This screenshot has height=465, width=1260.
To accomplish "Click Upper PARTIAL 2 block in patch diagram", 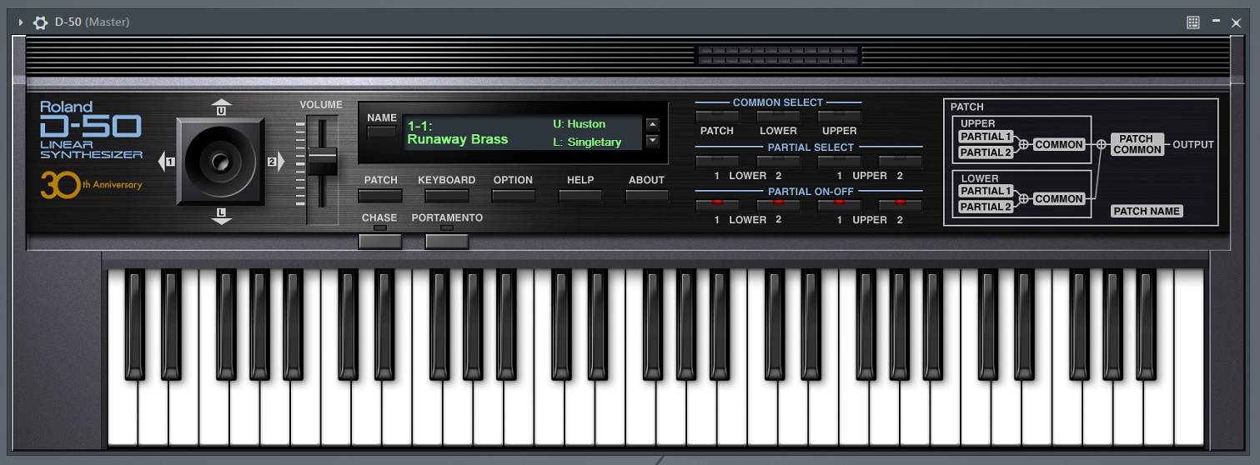I will [x=986, y=152].
